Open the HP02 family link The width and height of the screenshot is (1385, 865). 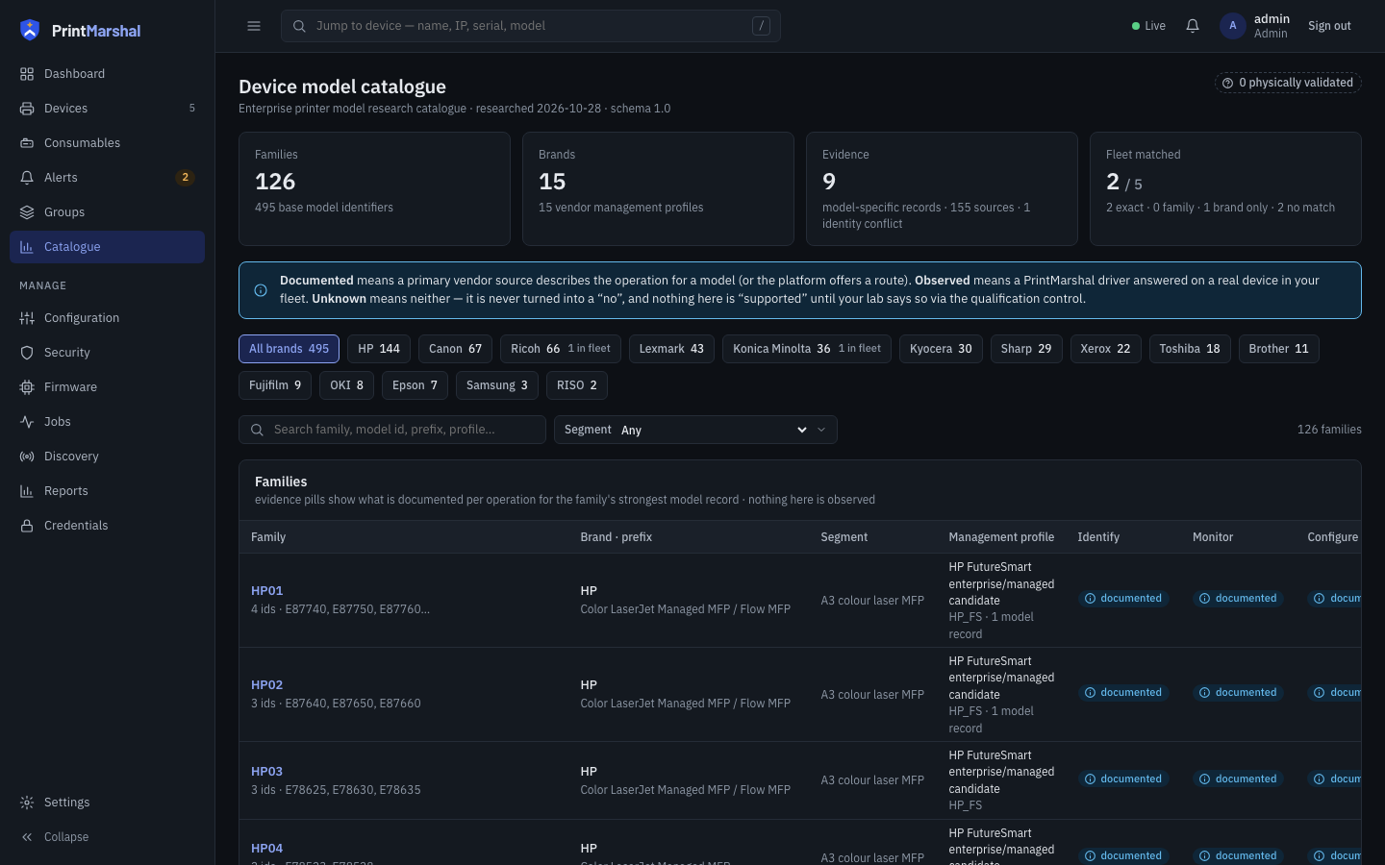(266, 685)
